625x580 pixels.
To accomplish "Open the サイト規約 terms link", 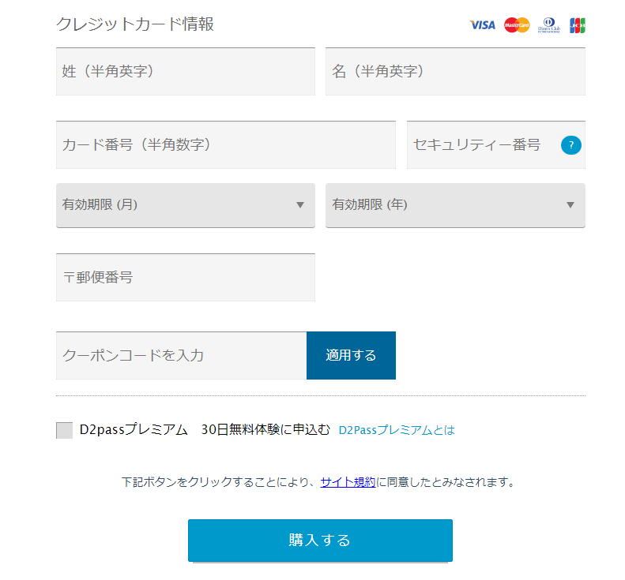I will (348, 481).
